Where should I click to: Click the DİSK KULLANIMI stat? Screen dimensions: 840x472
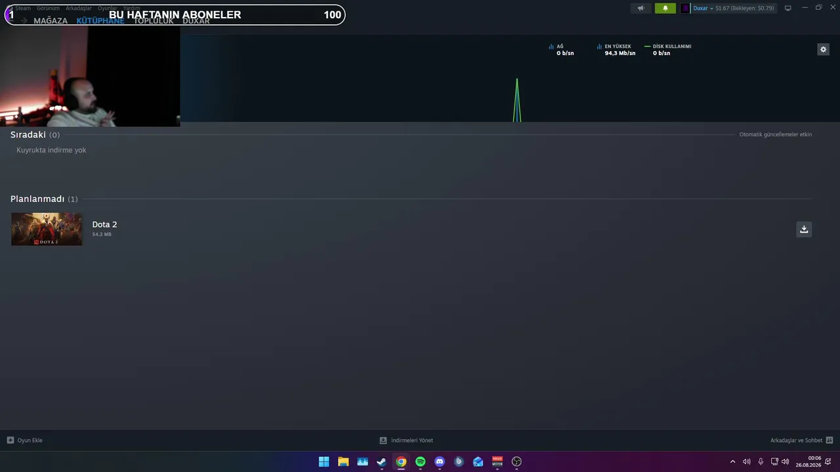click(x=668, y=50)
